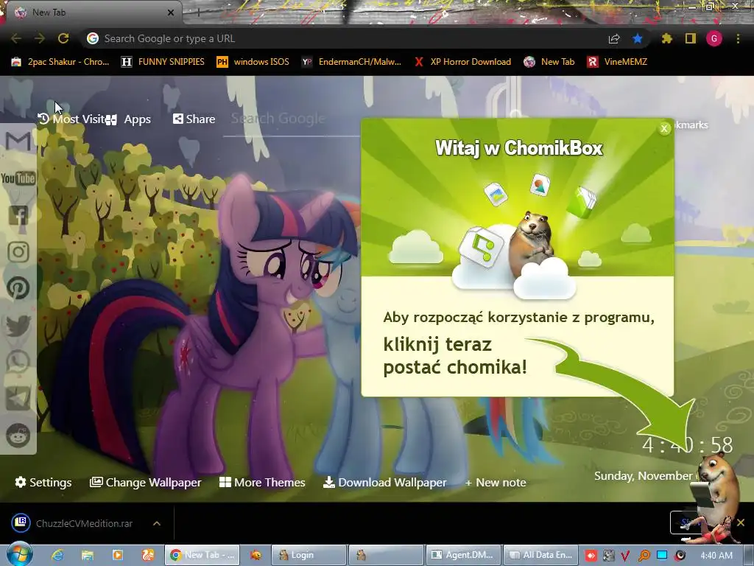Click the Sunday, November date text
Viewport: 754px width, 566px height.
click(644, 476)
